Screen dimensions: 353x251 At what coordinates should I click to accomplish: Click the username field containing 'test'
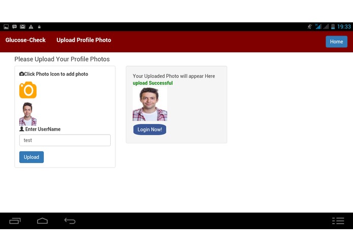(x=65, y=140)
